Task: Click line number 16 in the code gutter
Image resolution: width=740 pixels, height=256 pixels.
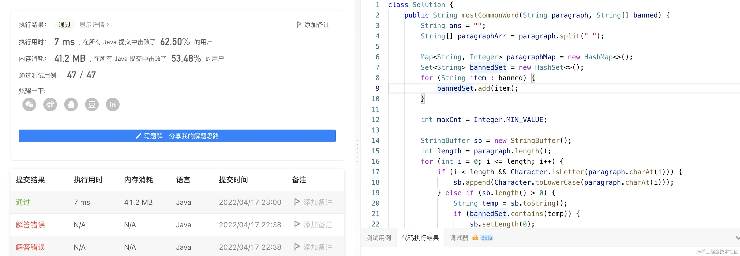Action: click(375, 161)
